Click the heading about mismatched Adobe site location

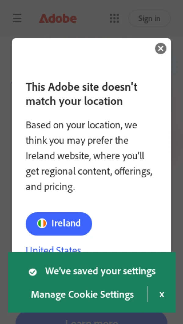point(81,94)
